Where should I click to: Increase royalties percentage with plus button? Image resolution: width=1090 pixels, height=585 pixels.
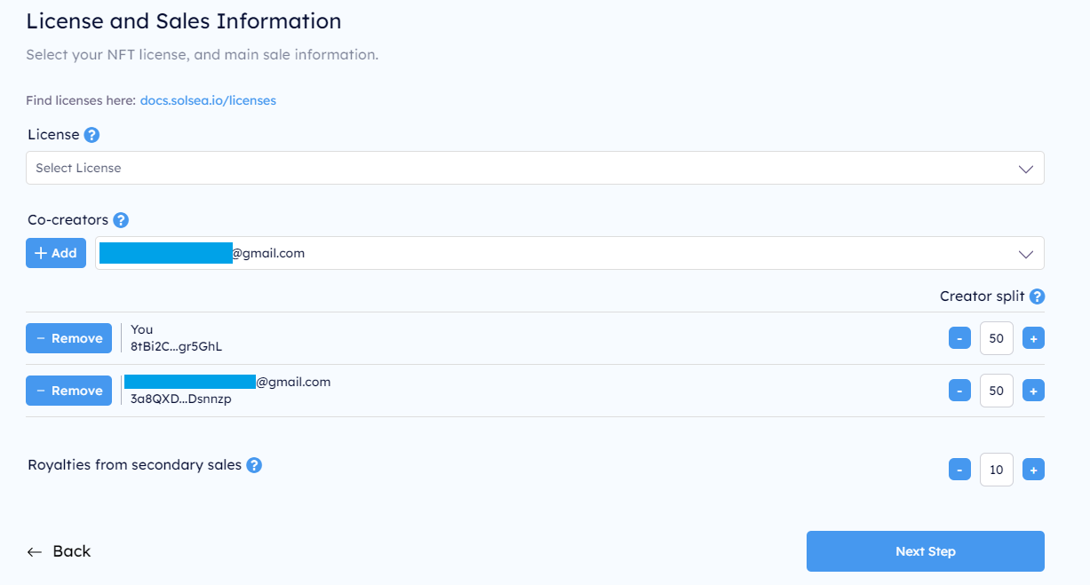click(x=1033, y=470)
